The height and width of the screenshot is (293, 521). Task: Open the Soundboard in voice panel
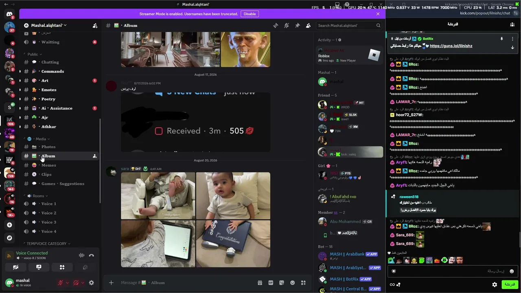pos(85,267)
